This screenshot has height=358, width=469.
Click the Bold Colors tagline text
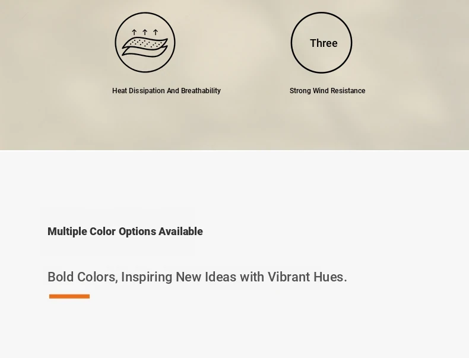coord(198,277)
